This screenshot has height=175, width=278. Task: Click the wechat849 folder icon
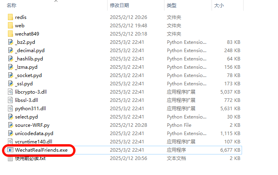click(x=10, y=34)
